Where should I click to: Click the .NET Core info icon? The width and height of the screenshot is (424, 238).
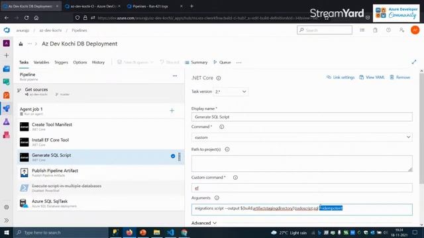tap(219, 78)
